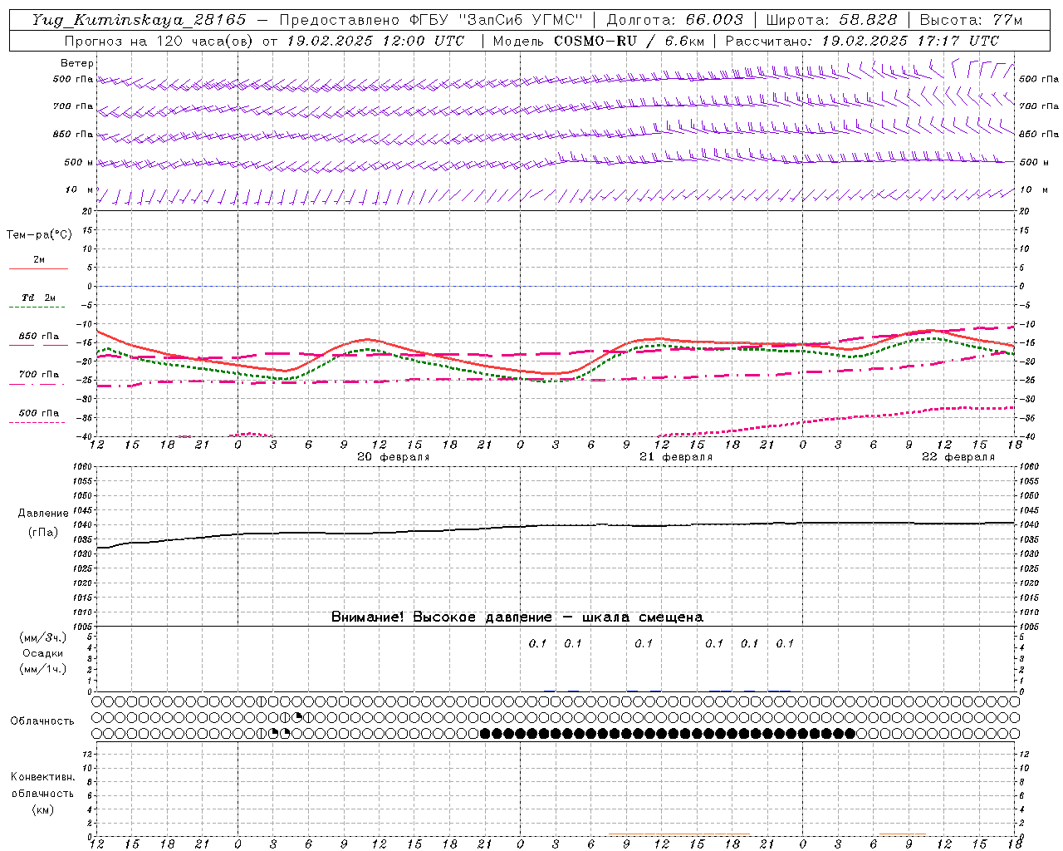Click the 22 февраля date label
The image size is (1063, 851).
click(x=958, y=457)
